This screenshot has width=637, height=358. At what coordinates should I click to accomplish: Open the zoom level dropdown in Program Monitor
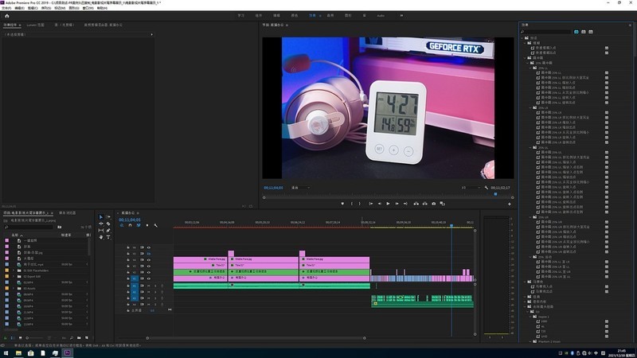click(x=301, y=188)
